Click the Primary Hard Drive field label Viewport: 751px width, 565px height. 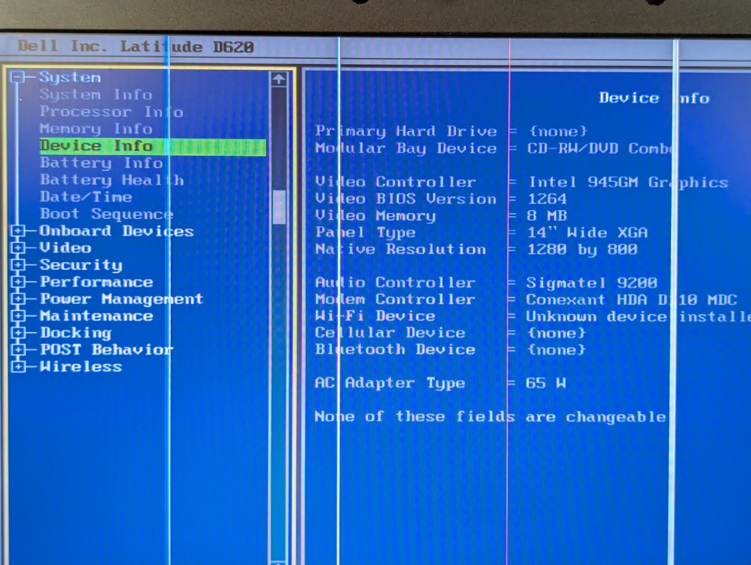[406, 131]
